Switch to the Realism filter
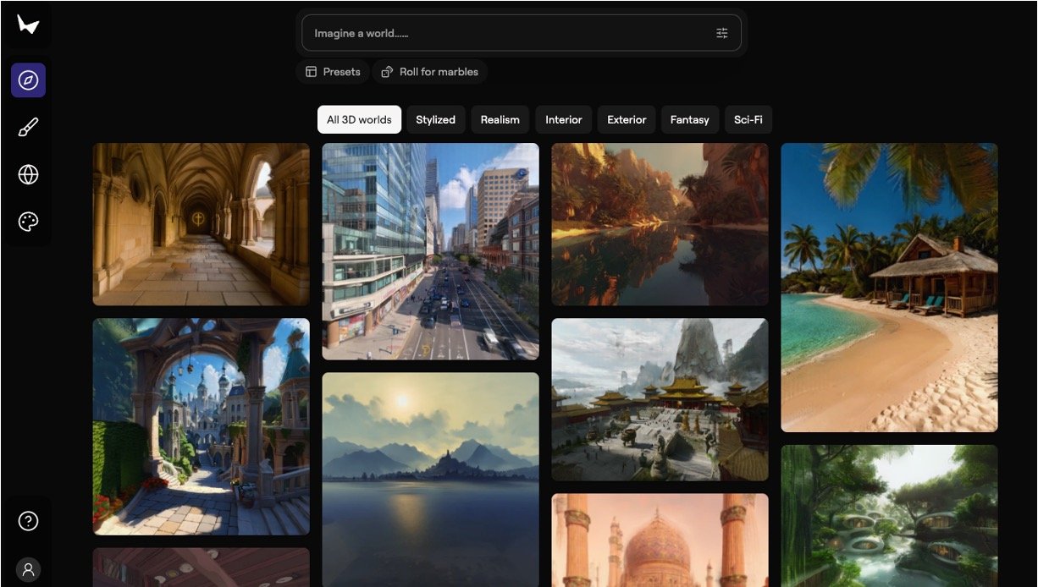 (x=500, y=120)
